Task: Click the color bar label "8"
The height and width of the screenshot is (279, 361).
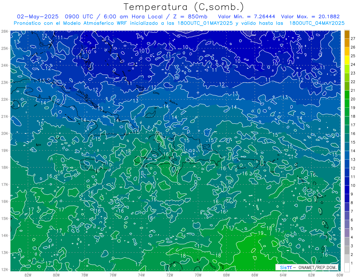Action: click(352, 203)
